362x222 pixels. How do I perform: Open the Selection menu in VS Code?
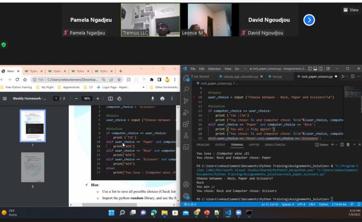click(214, 69)
